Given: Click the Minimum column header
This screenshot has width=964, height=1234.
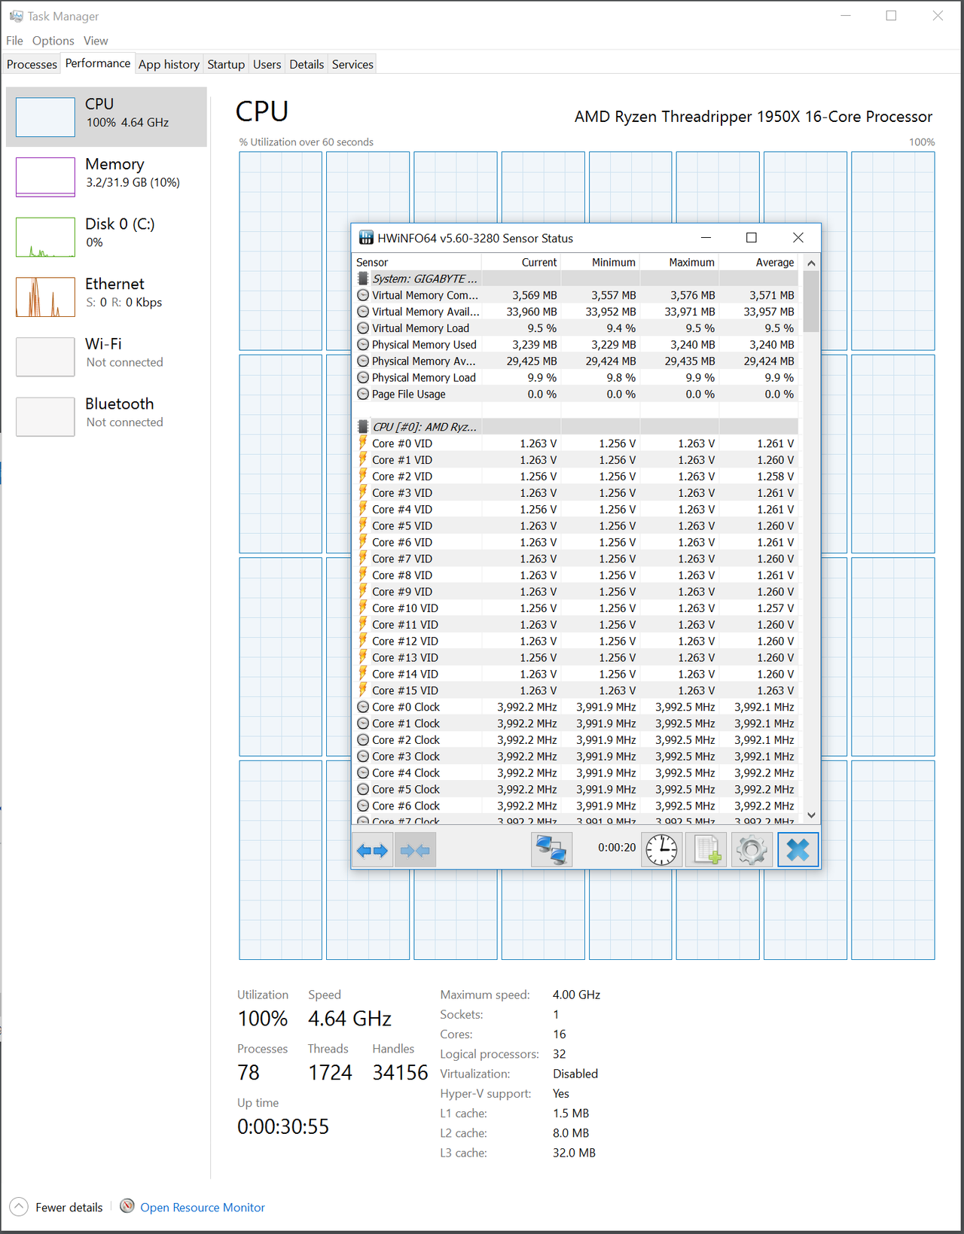Looking at the screenshot, I should click(600, 262).
